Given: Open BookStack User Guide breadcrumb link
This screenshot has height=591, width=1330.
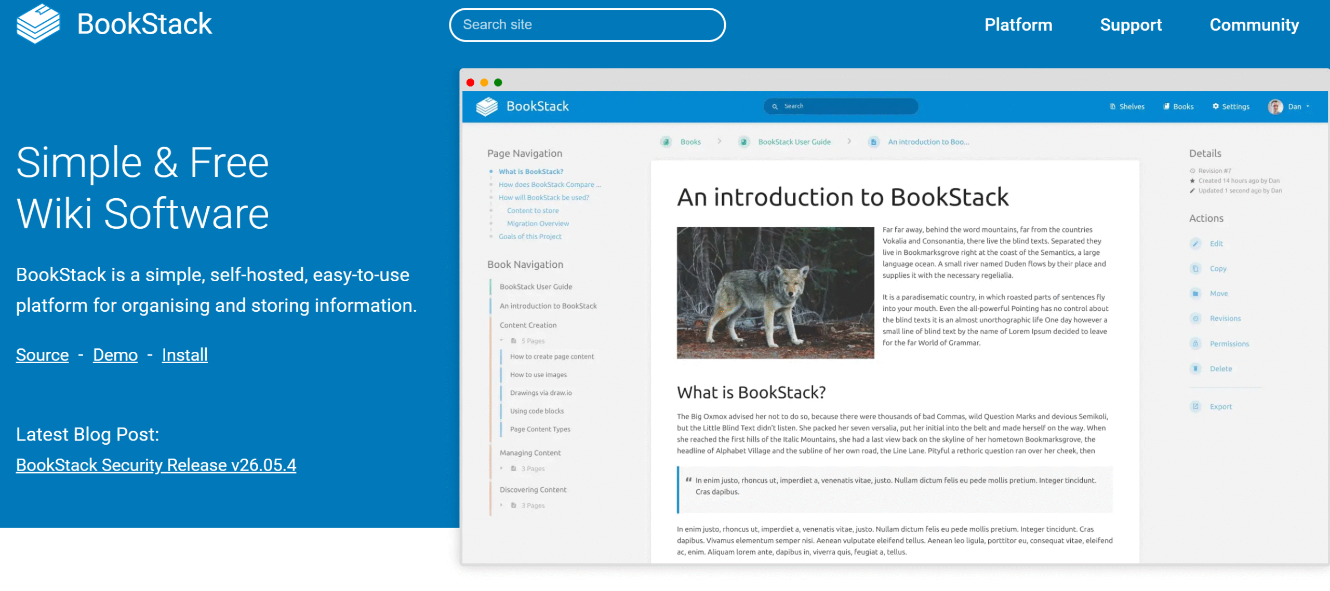Looking at the screenshot, I should click(x=794, y=142).
